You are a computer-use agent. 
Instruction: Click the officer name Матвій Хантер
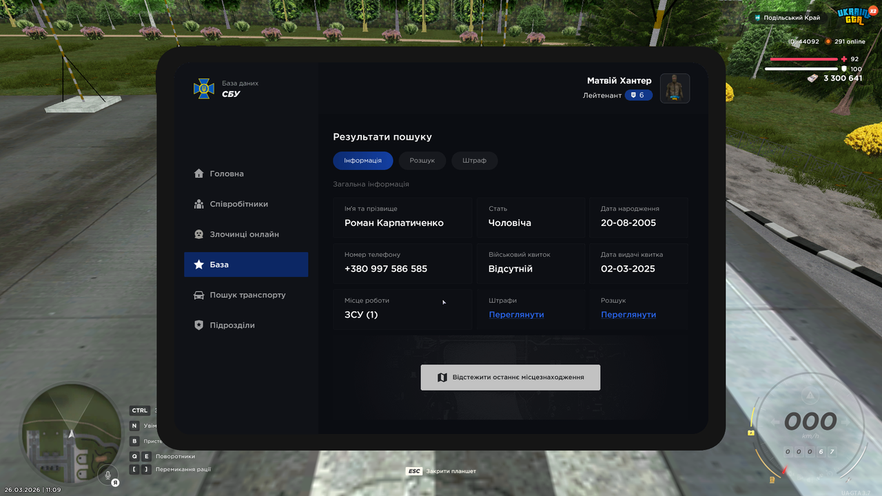[619, 81]
